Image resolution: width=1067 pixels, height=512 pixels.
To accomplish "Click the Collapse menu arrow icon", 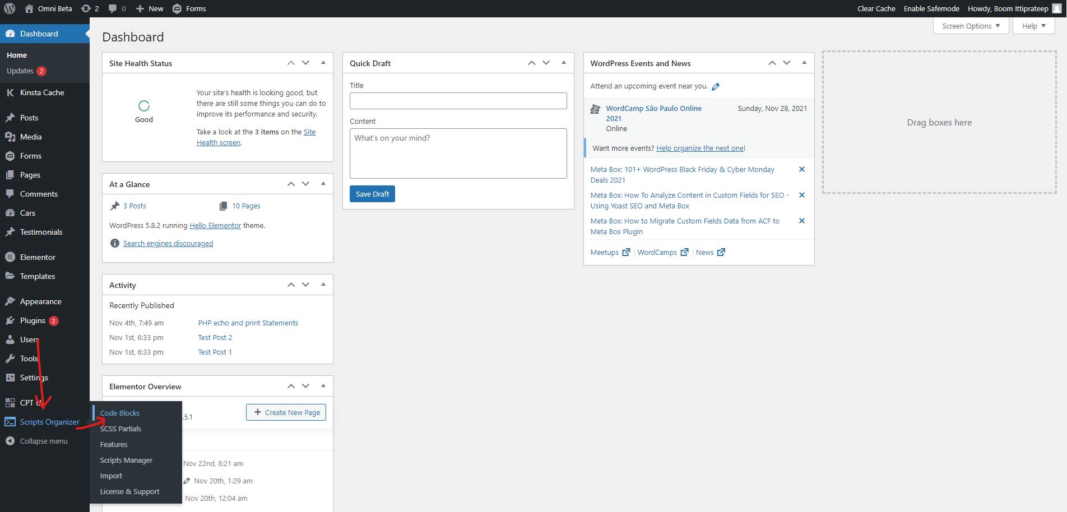I will (x=10, y=441).
